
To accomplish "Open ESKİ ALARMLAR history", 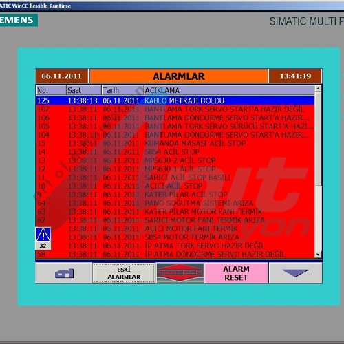I will pyautogui.click(x=124, y=273).
